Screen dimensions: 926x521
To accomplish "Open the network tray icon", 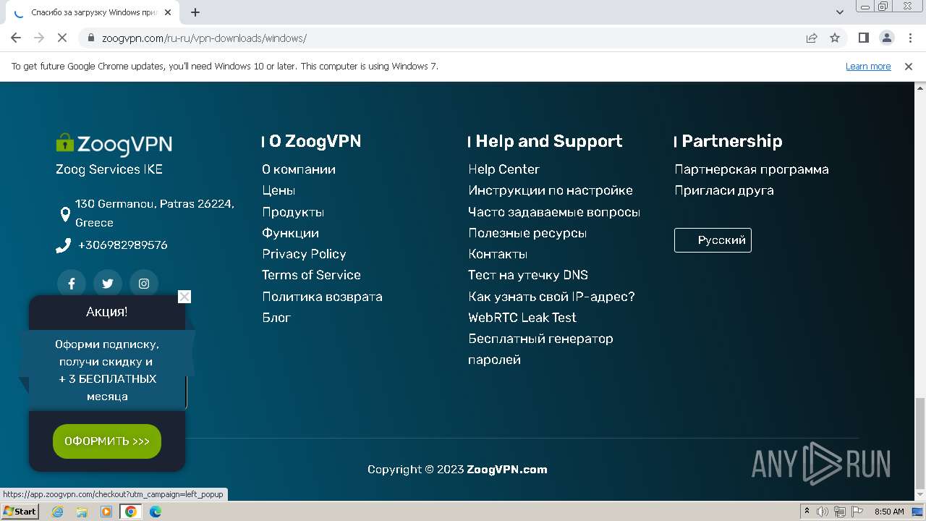I will (840, 512).
